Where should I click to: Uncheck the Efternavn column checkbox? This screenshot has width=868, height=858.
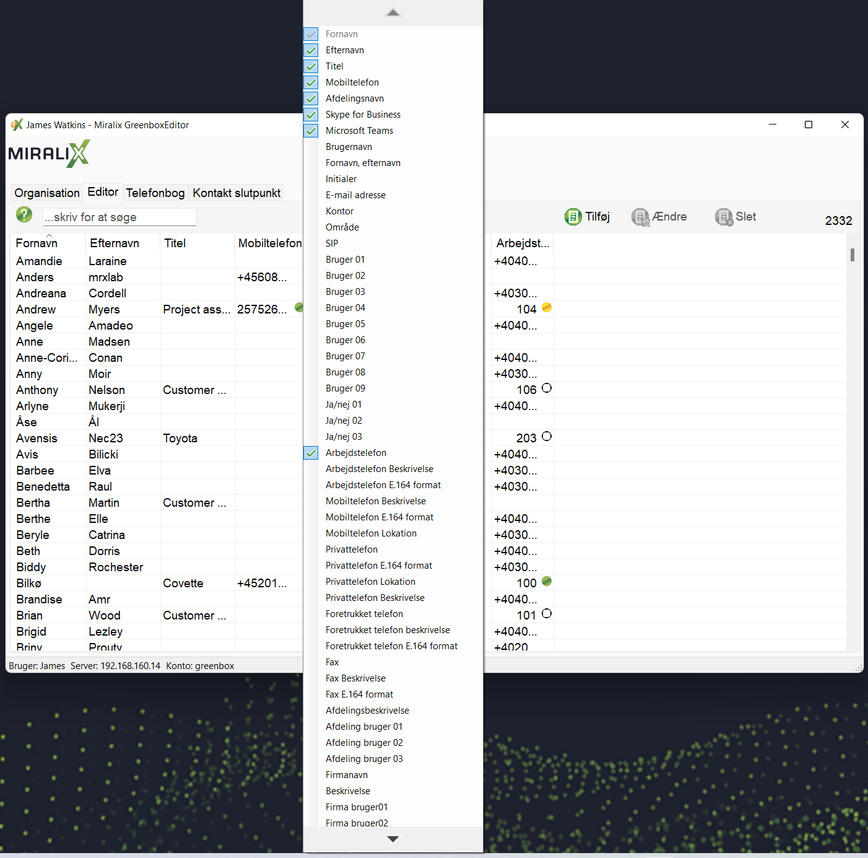[311, 50]
